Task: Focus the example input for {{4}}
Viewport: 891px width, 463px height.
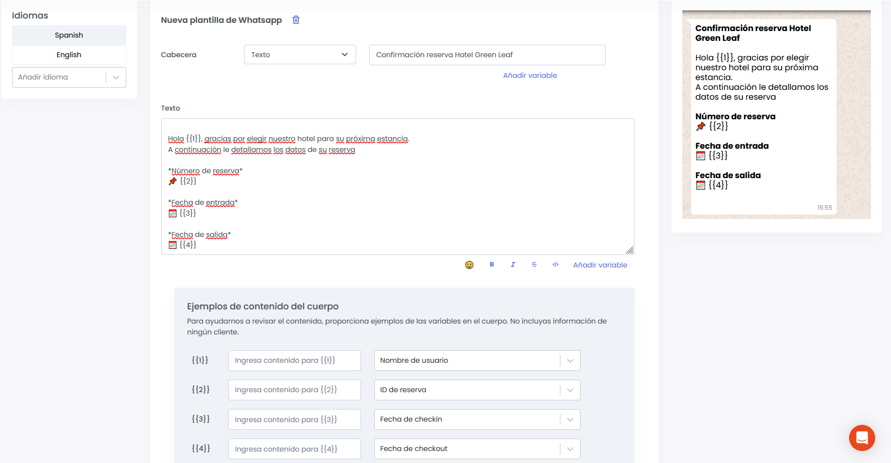Action: point(294,449)
